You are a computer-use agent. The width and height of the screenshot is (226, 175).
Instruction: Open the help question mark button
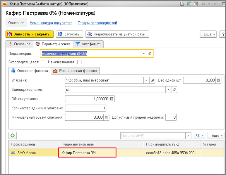223,34
